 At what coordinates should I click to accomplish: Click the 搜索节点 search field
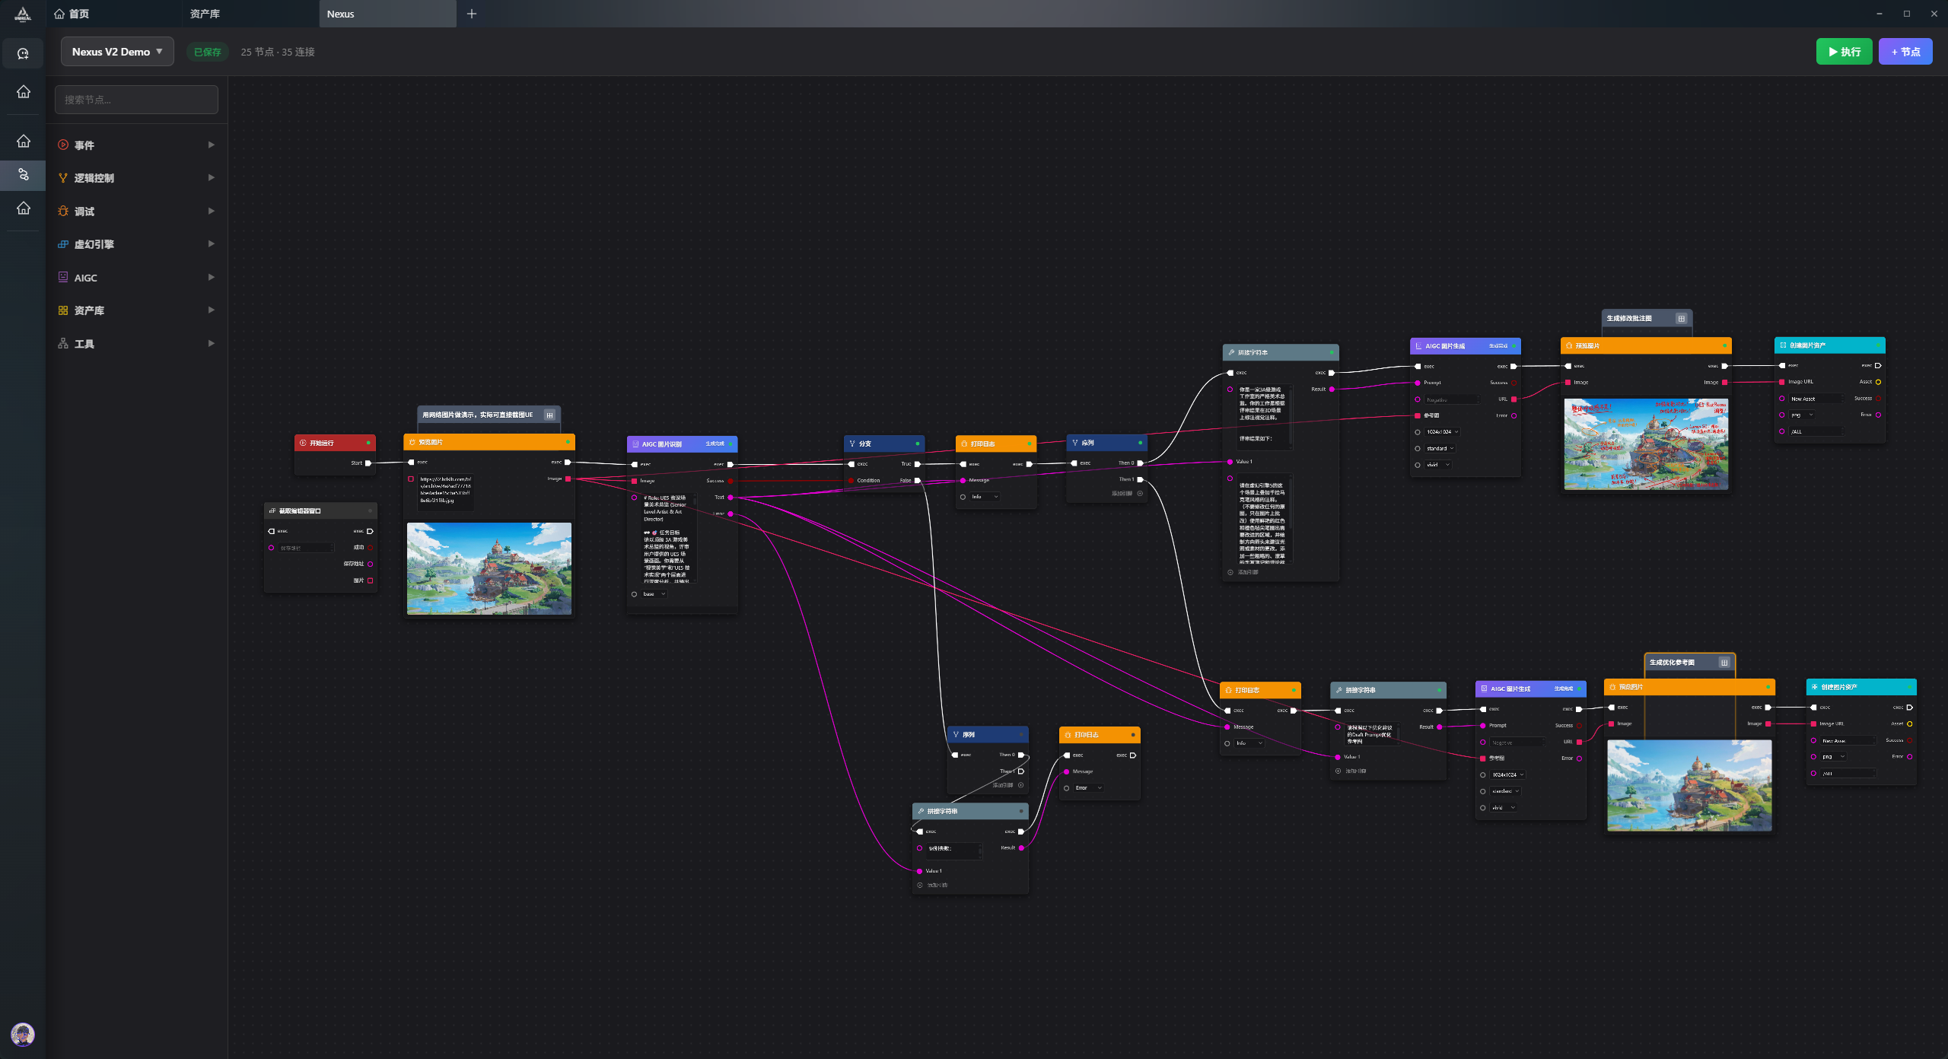(x=136, y=100)
